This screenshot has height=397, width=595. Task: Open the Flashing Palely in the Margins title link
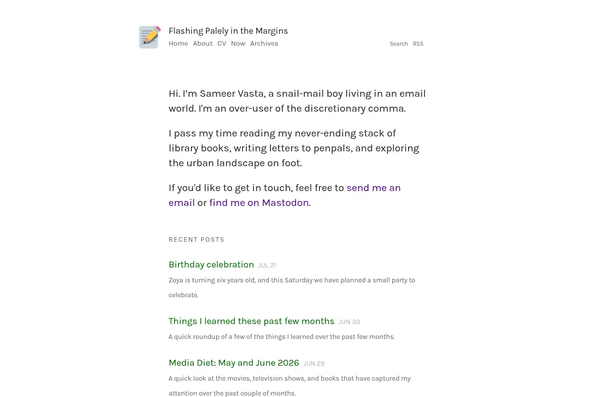[x=228, y=31]
